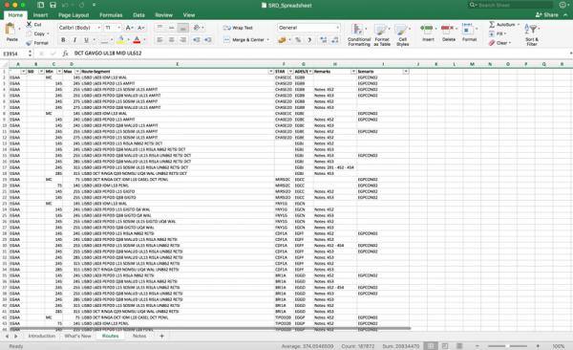The width and height of the screenshot is (573, 350).
Task: Click AutoSum
Action: click(x=504, y=25)
